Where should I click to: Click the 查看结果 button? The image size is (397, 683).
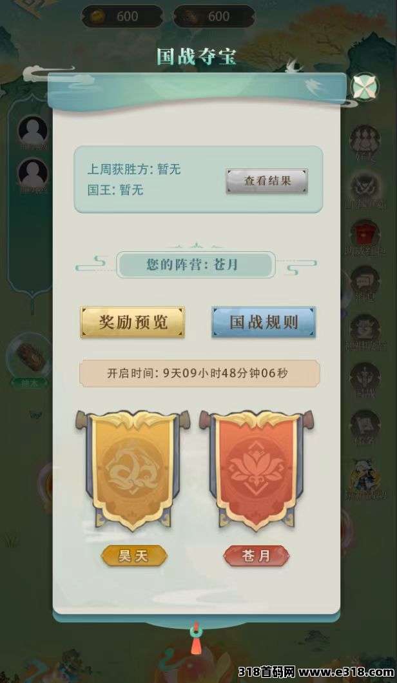267,181
